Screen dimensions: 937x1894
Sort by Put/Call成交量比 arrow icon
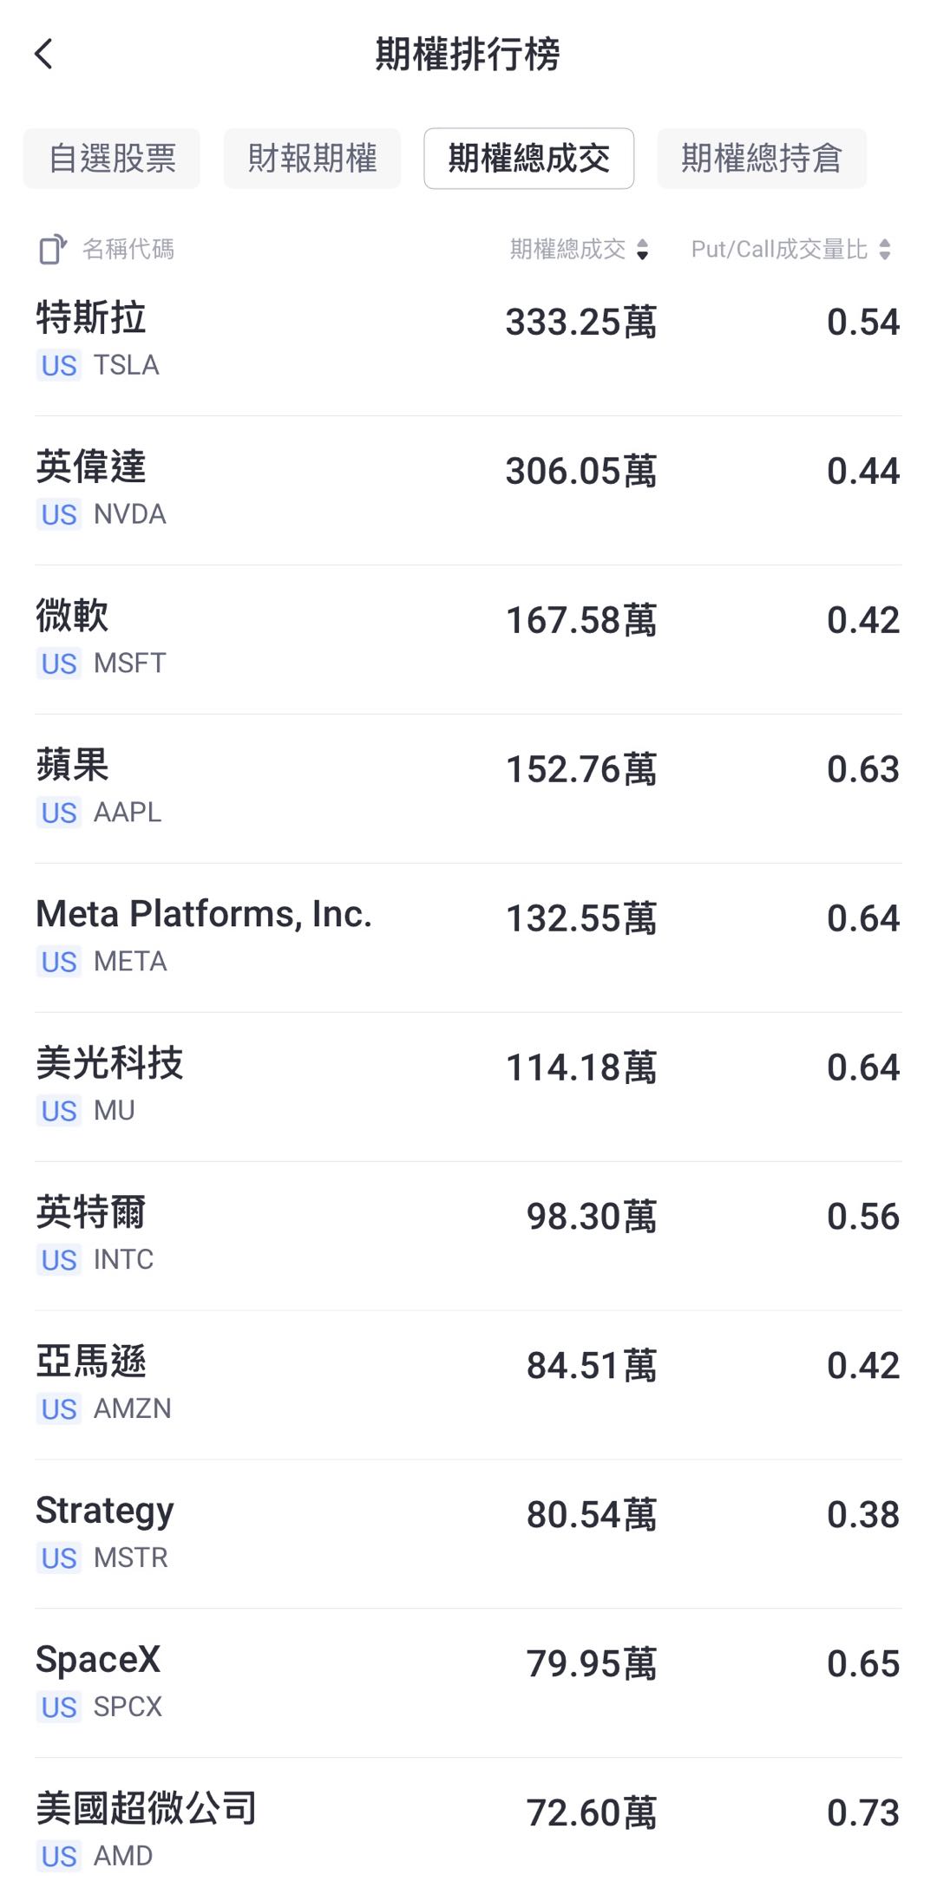pyautogui.click(x=884, y=250)
